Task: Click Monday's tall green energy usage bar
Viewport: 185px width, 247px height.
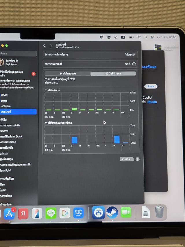Action: (75, 109)
